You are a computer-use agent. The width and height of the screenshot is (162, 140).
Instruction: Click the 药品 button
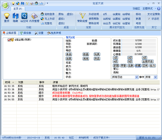(97, 59)
